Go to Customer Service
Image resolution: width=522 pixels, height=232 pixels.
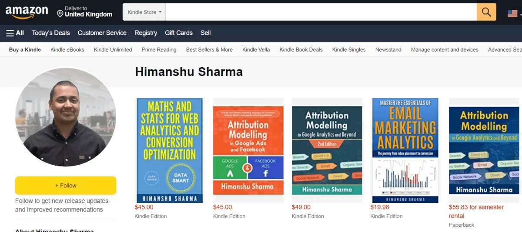(x=102, y=33)
